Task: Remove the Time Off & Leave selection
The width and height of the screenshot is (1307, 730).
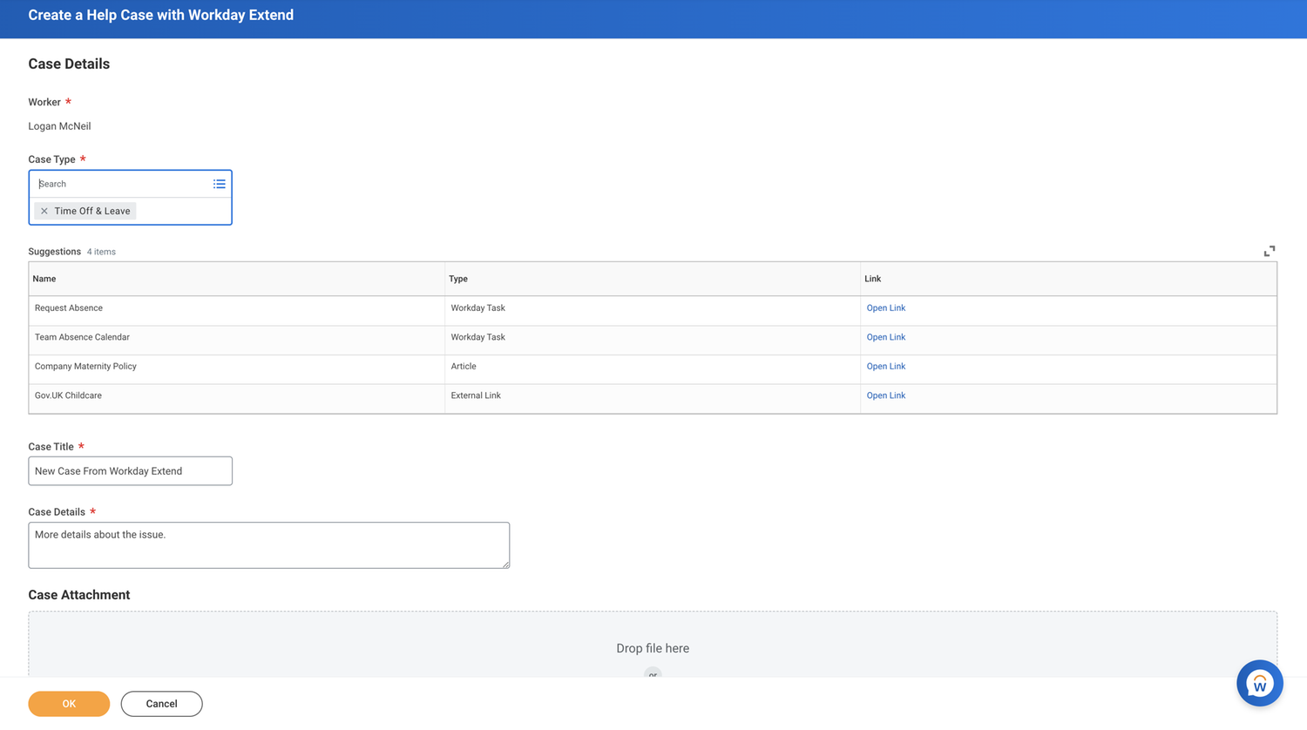Action: (44, 211)
